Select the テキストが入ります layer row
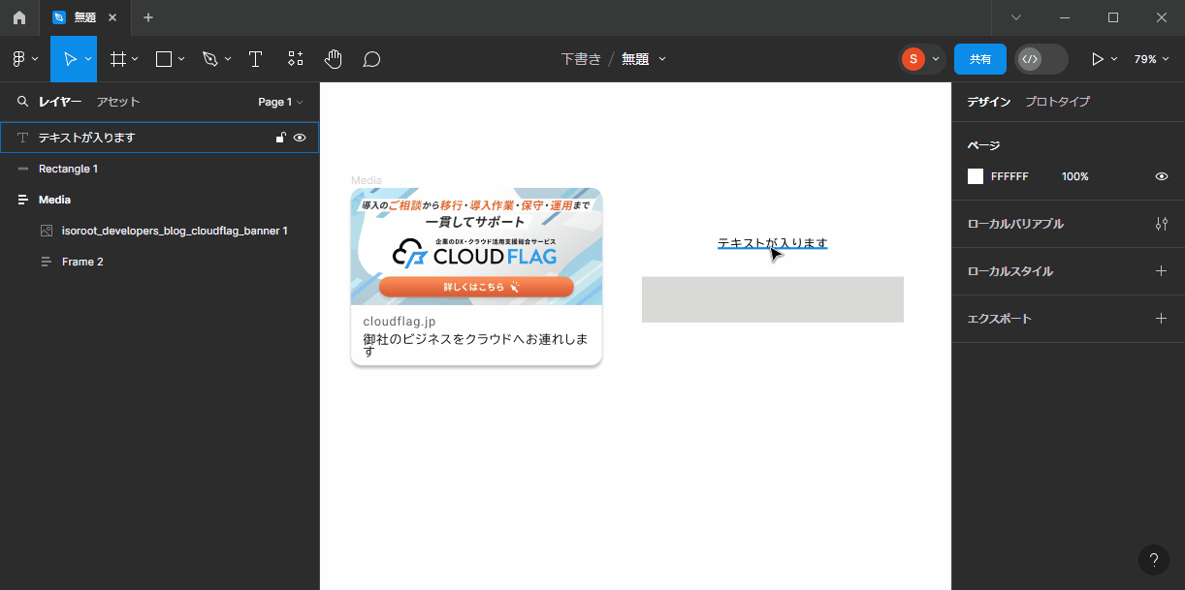The image size is (1185, 590). click(x=159, y=138)
